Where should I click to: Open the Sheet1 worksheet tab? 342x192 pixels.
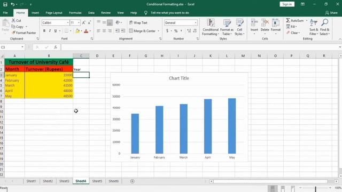(x=32, y=181)
